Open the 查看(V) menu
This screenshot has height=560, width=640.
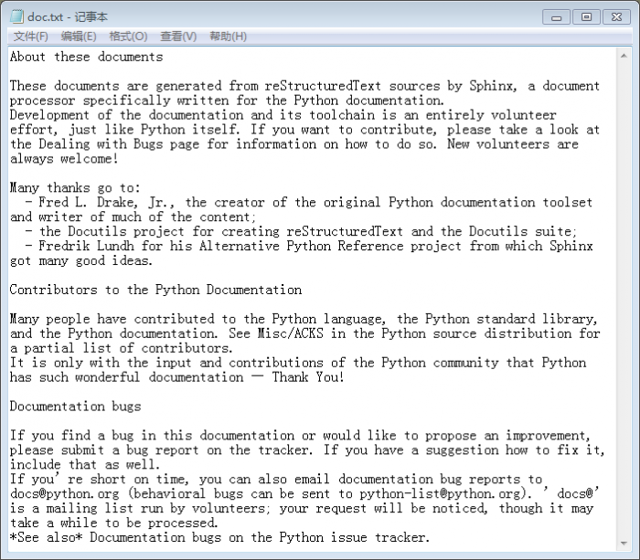click(178, 37)
